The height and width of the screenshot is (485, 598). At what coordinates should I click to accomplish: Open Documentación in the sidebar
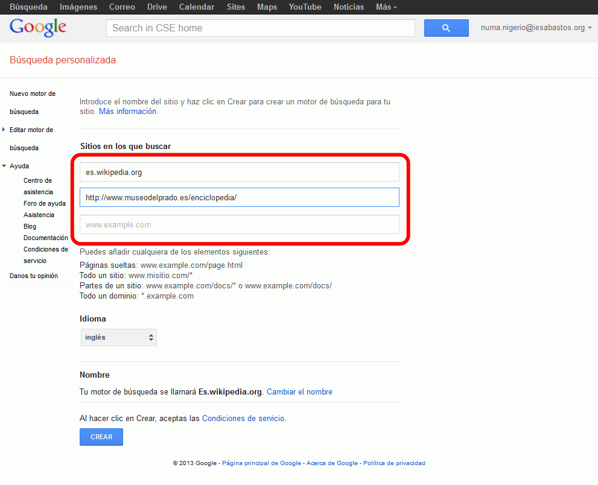(x=46, y=238)
